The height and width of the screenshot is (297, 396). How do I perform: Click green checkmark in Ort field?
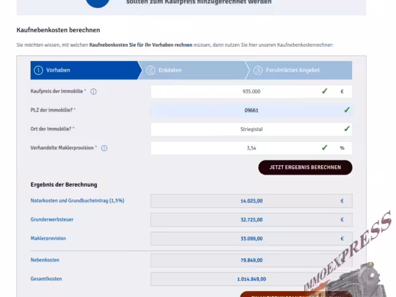point(346,129)
